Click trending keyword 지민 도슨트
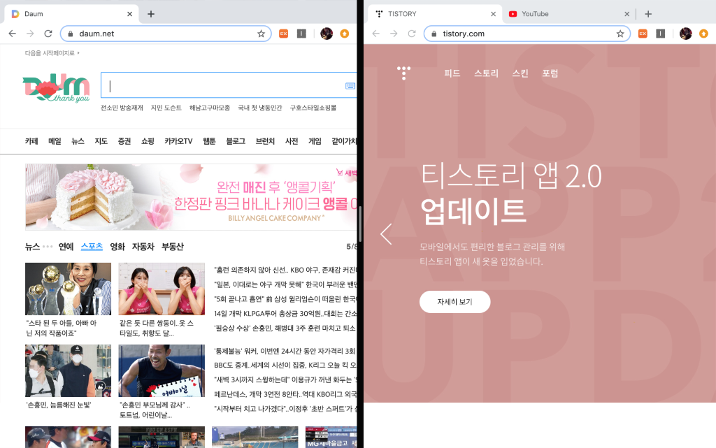The width and height of the screenshot is (716, 448). tap(166, 108)
